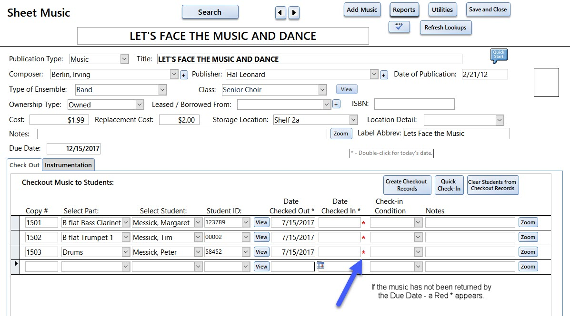Click the Quick Check-In button
Screen dimensions: 570x316
pyautogui.click(x=449, y=185)
